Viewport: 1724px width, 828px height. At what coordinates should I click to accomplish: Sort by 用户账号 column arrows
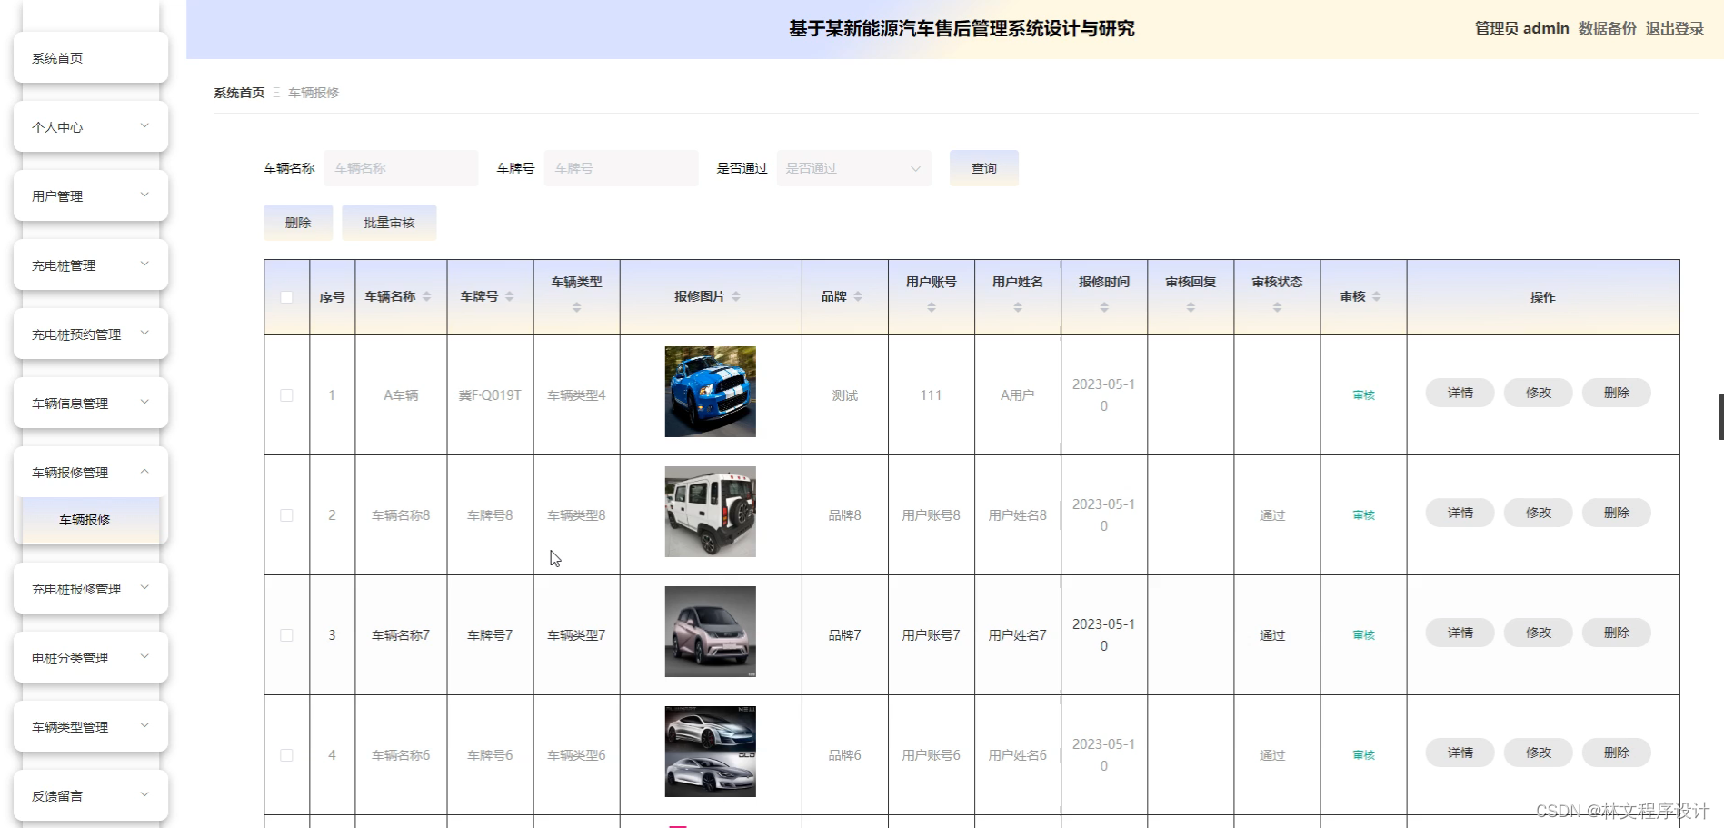931,307
